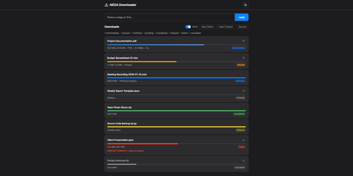Click the Project Documentation.pdf progress bar
This screenshot has width=353, height=176.
(x=176, y=45)
